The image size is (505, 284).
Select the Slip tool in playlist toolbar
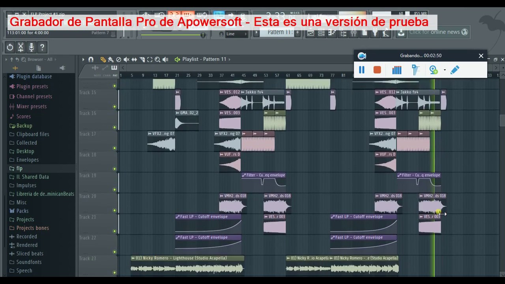tap(134, 60)
